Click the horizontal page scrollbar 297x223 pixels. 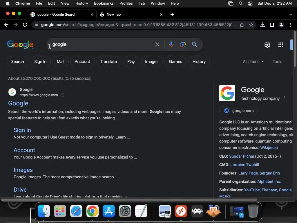point(129,200)
